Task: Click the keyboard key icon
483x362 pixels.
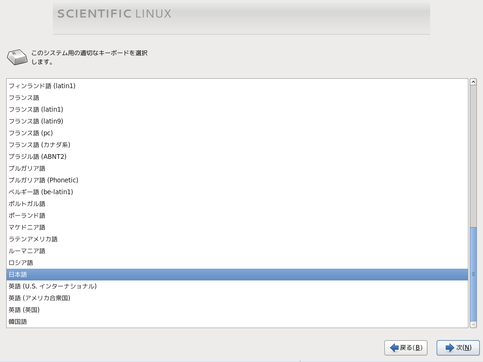Action: (17, 57)
